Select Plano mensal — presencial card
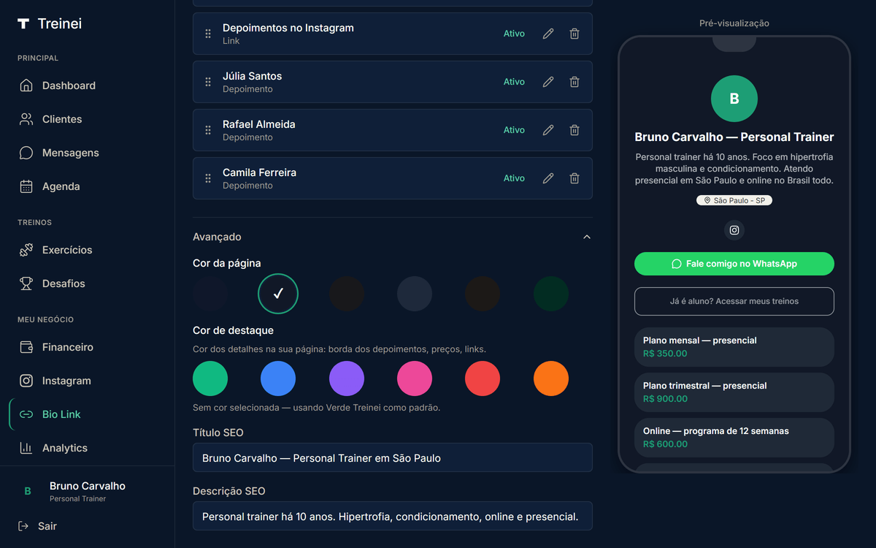 (x=734, y=346)
